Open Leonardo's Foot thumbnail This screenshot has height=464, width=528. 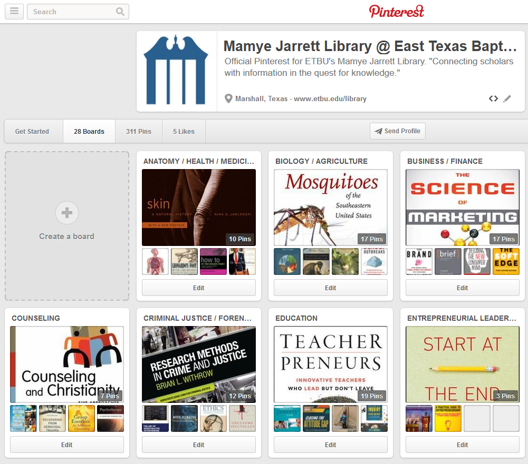(184, 262)
